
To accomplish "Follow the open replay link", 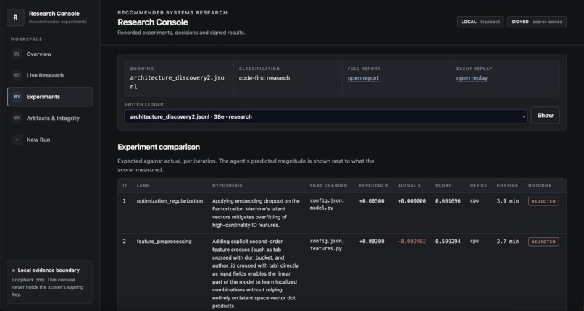I will point(472,78).
